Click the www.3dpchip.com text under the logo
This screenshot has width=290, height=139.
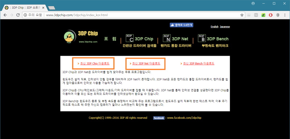[88, 42]
